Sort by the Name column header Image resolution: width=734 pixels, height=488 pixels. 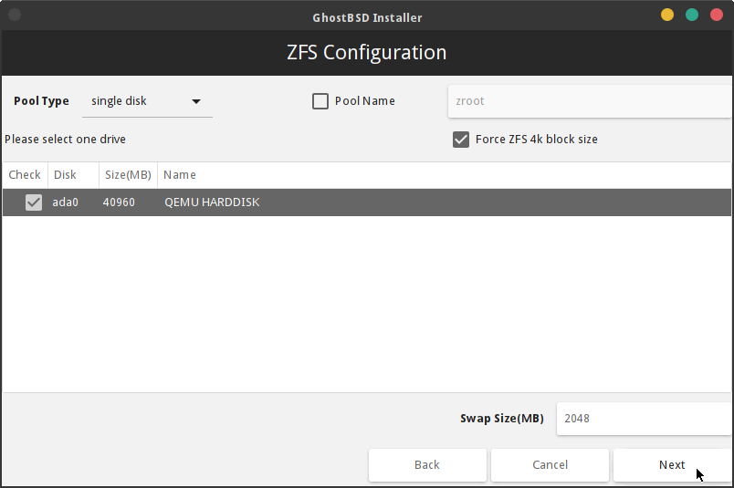click(444, 175)
